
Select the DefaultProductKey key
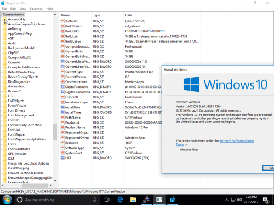[x=21, y=72]
